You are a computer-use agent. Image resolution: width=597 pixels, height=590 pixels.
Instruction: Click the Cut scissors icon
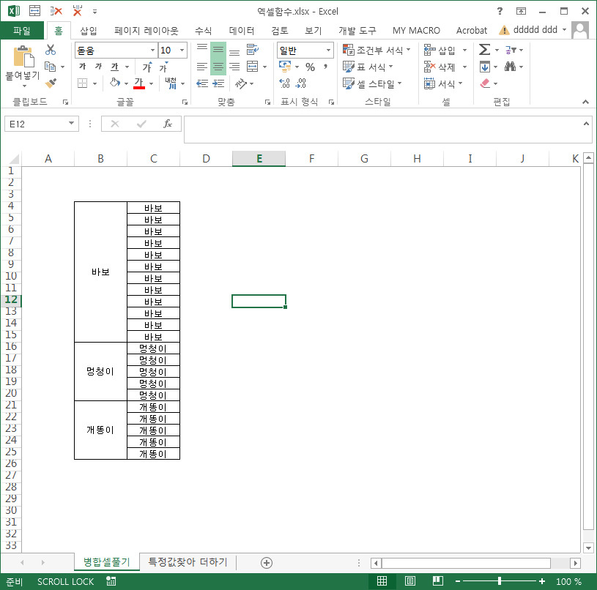click(x=51, y=50)
